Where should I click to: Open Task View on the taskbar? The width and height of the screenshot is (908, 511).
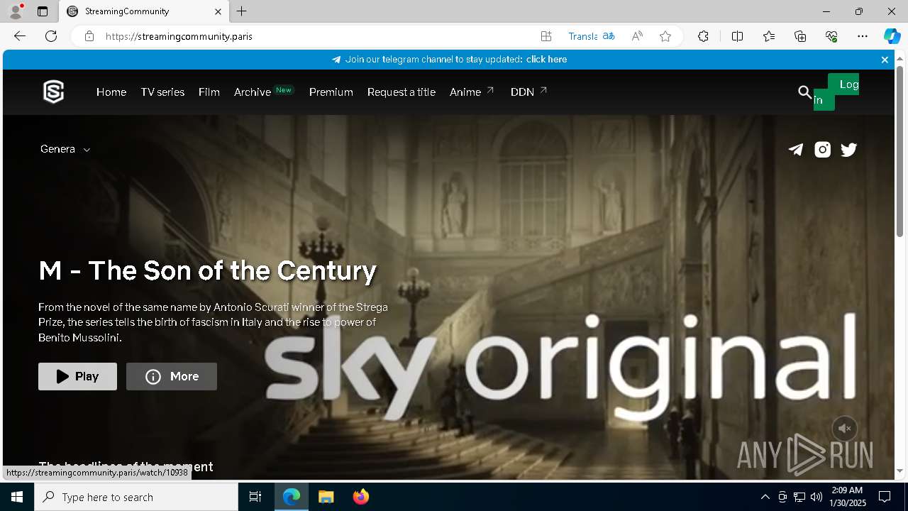255,497
